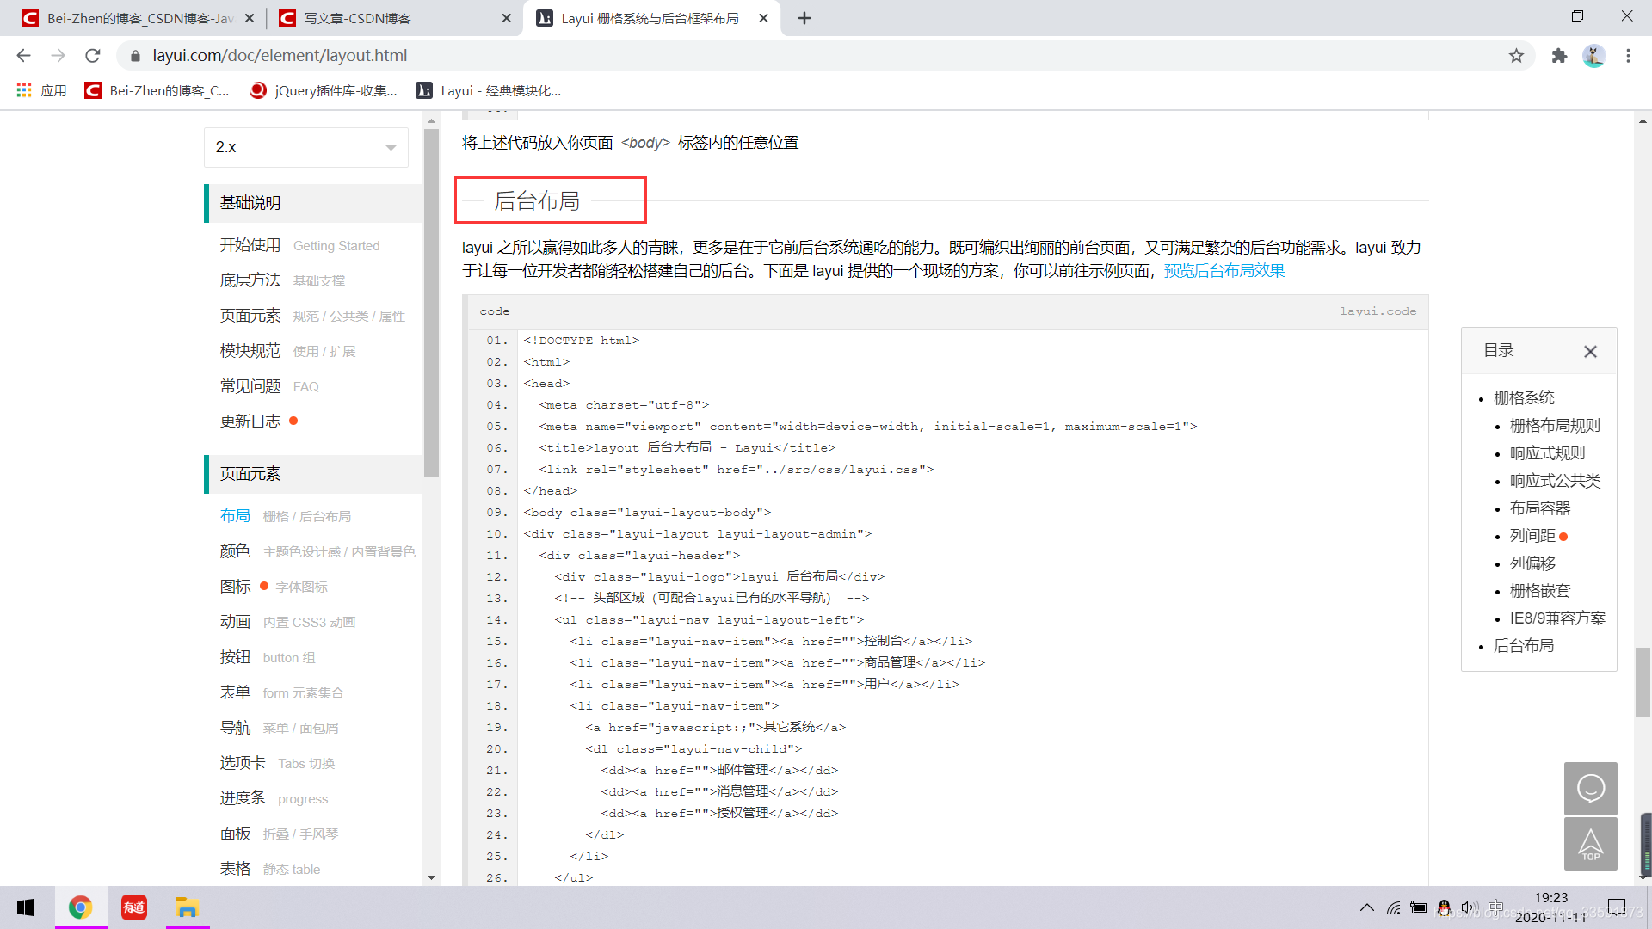This screenshot has width=1652, height=929.
Task: Switch to the Bei-Zhen的博客 CSDN tab
Action: pos(138,18)
